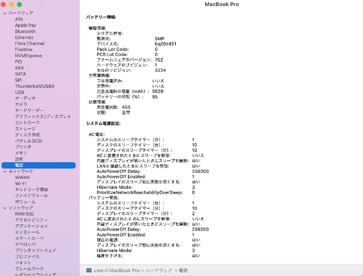Click the システム電源設定 heading
This screenshot has height=276, width=363.
point(103,123)
